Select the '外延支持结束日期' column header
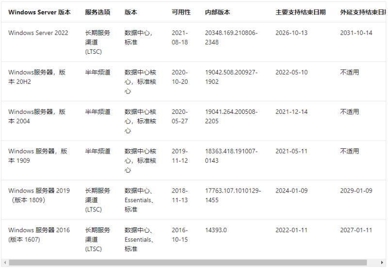The width and height of the screenshot is (388, 269). (363, 12)
